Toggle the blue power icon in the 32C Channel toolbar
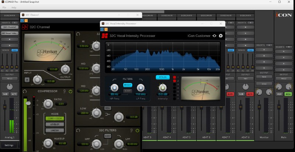 [22, 21]
